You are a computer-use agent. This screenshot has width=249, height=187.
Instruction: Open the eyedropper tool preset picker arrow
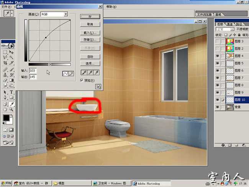pos(12,13)
